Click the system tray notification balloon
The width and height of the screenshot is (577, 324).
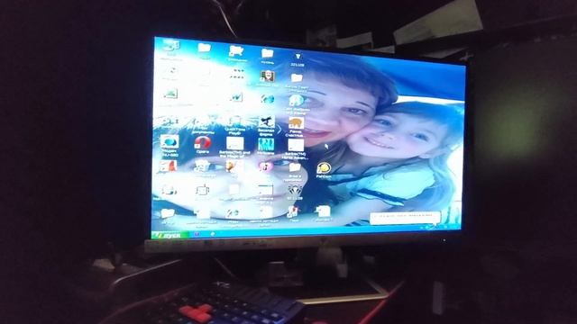click(x=405, y=217)
